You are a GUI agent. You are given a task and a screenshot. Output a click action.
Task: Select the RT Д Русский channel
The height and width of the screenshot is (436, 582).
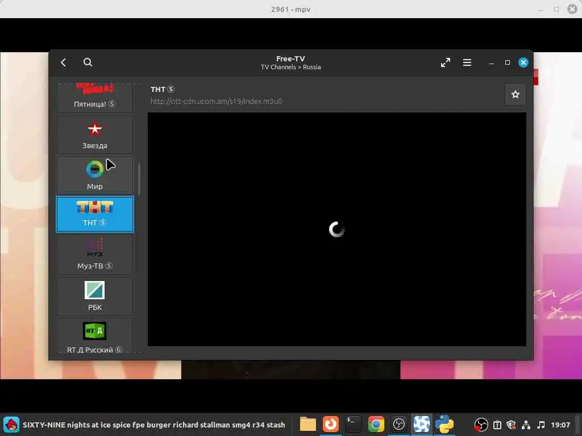tap(95, 336)
